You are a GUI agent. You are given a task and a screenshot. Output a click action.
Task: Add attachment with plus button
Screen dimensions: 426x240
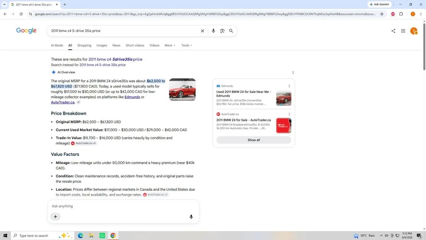pos(55,216)
